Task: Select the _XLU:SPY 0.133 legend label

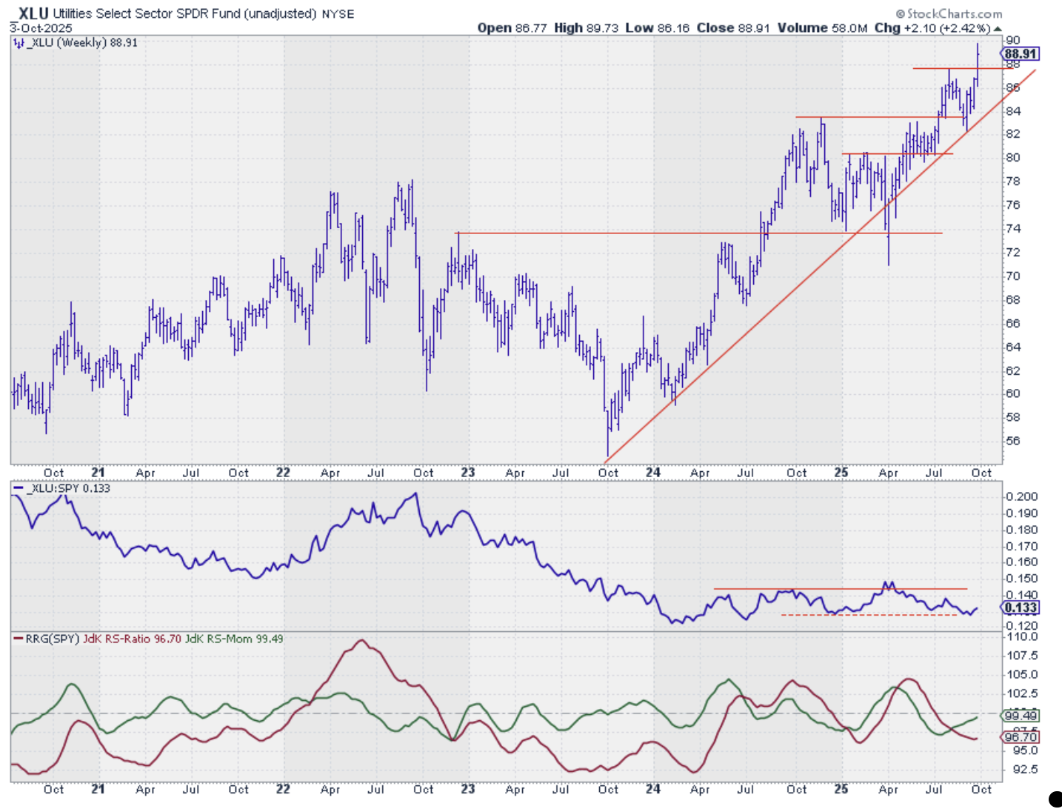Action: (x=67, y=489)
